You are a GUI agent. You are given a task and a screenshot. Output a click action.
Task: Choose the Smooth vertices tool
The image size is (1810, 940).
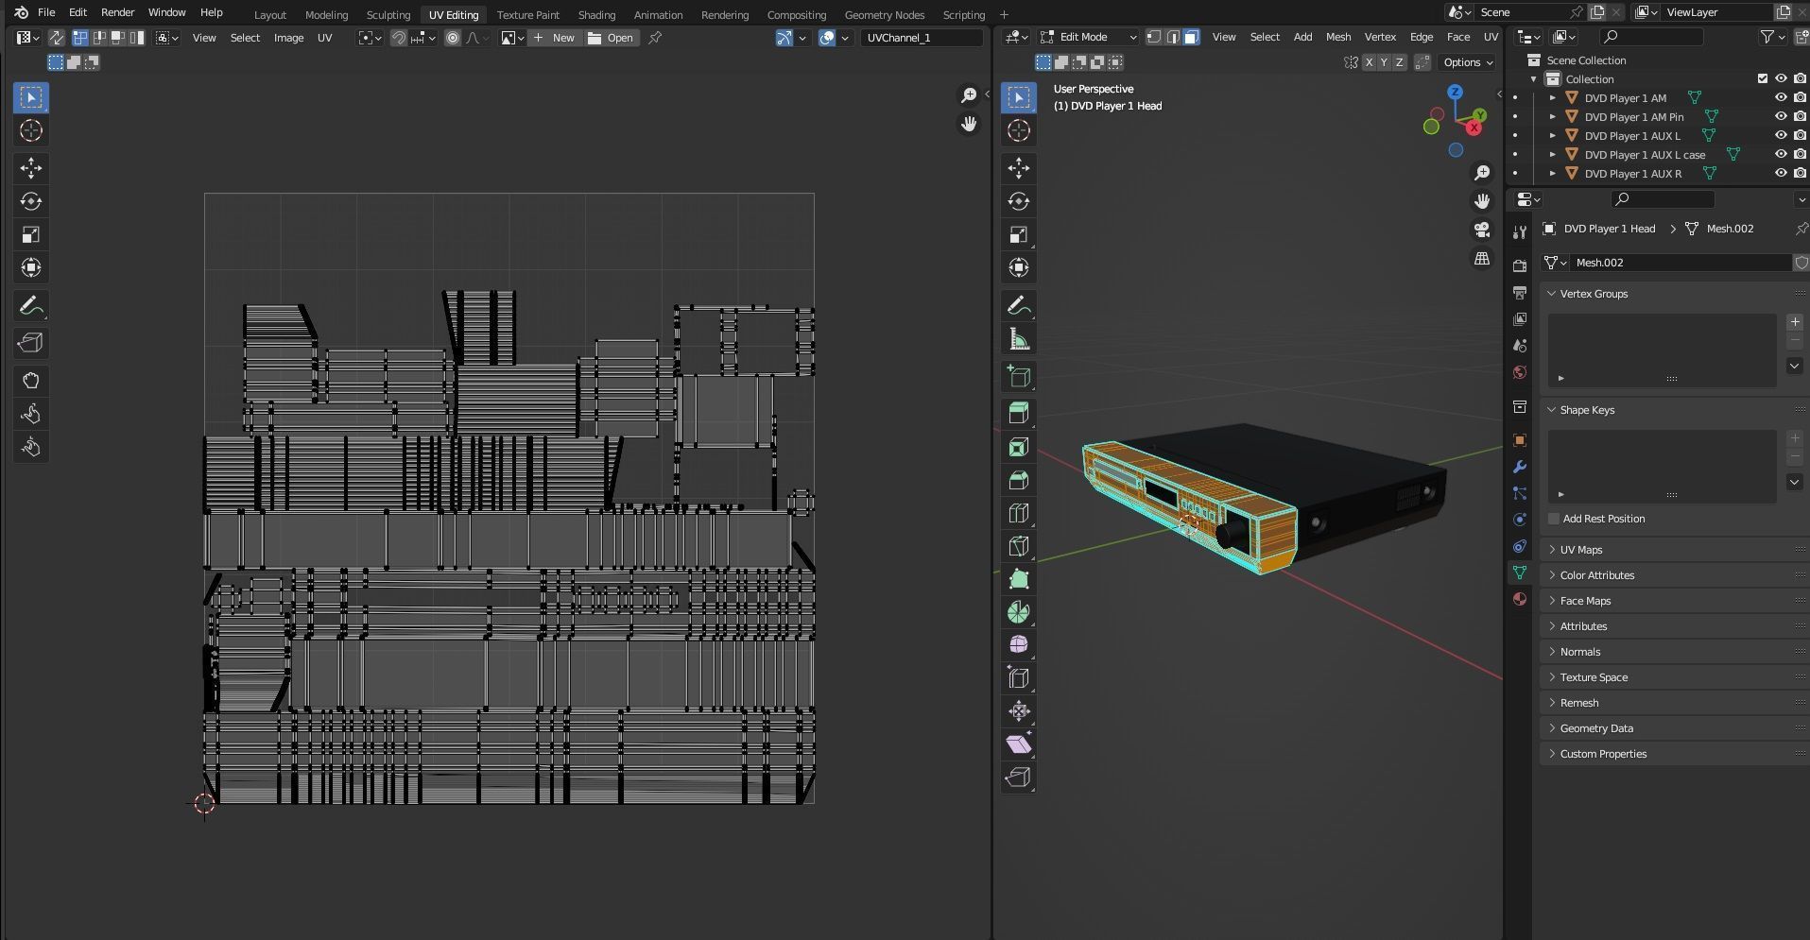(x=1019, y=644)
